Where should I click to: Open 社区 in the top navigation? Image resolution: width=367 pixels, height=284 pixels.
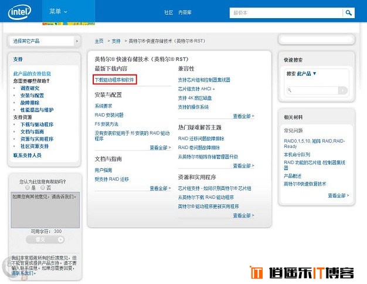pyautogui.click(x=168, y=13)
